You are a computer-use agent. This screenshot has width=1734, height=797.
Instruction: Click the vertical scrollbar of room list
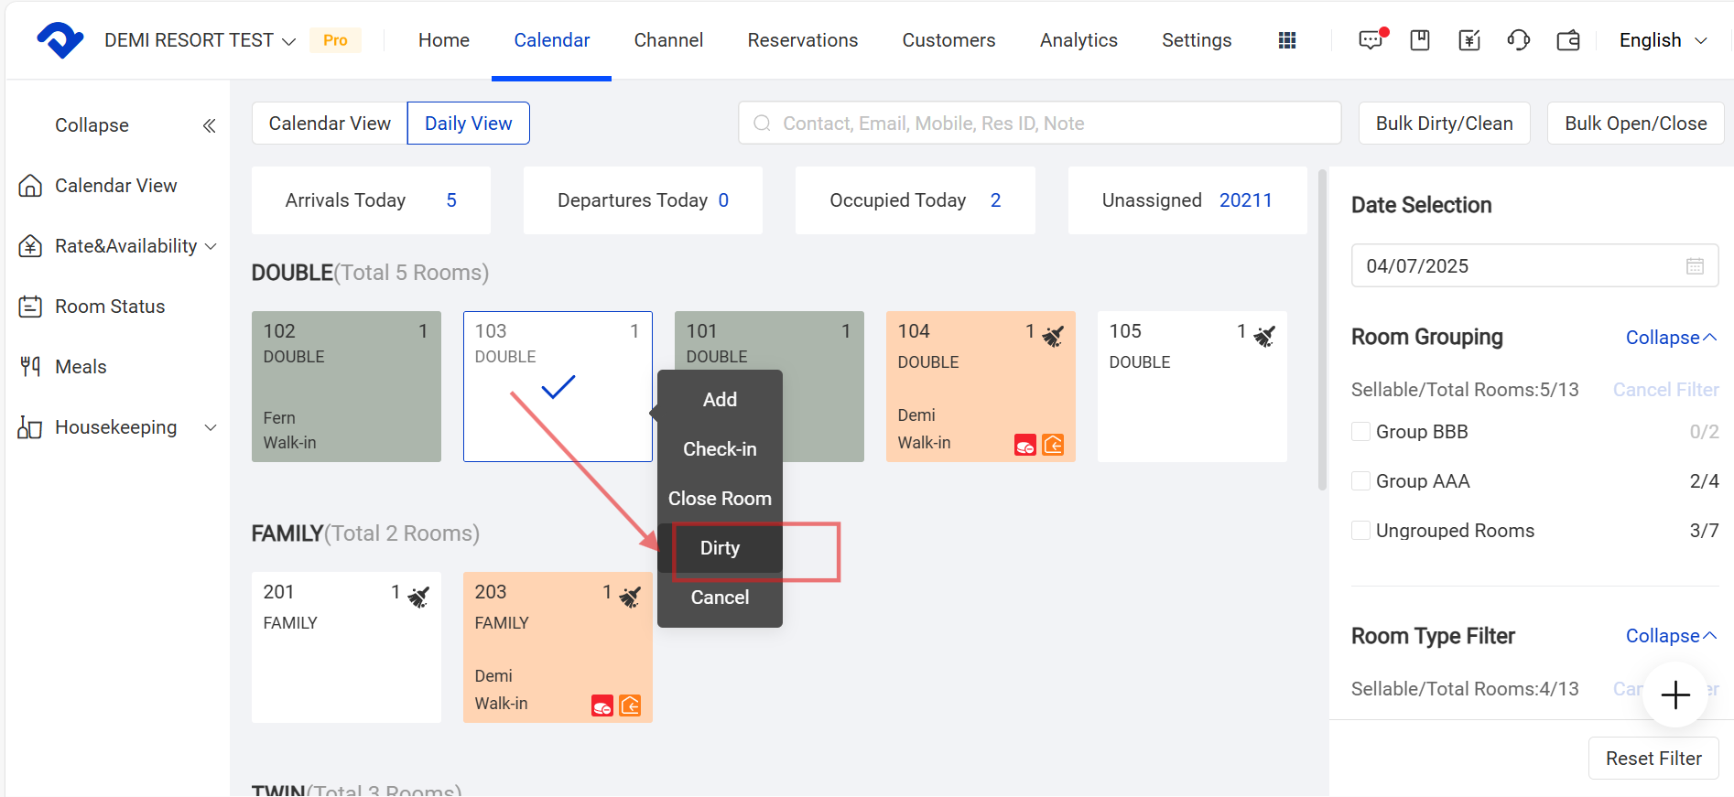(1322, 329)
